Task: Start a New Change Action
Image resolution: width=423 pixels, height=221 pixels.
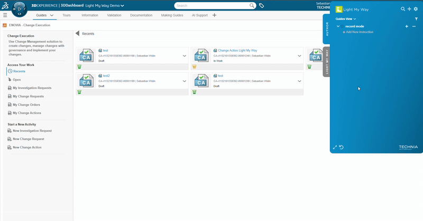Action: click(27, 148)
